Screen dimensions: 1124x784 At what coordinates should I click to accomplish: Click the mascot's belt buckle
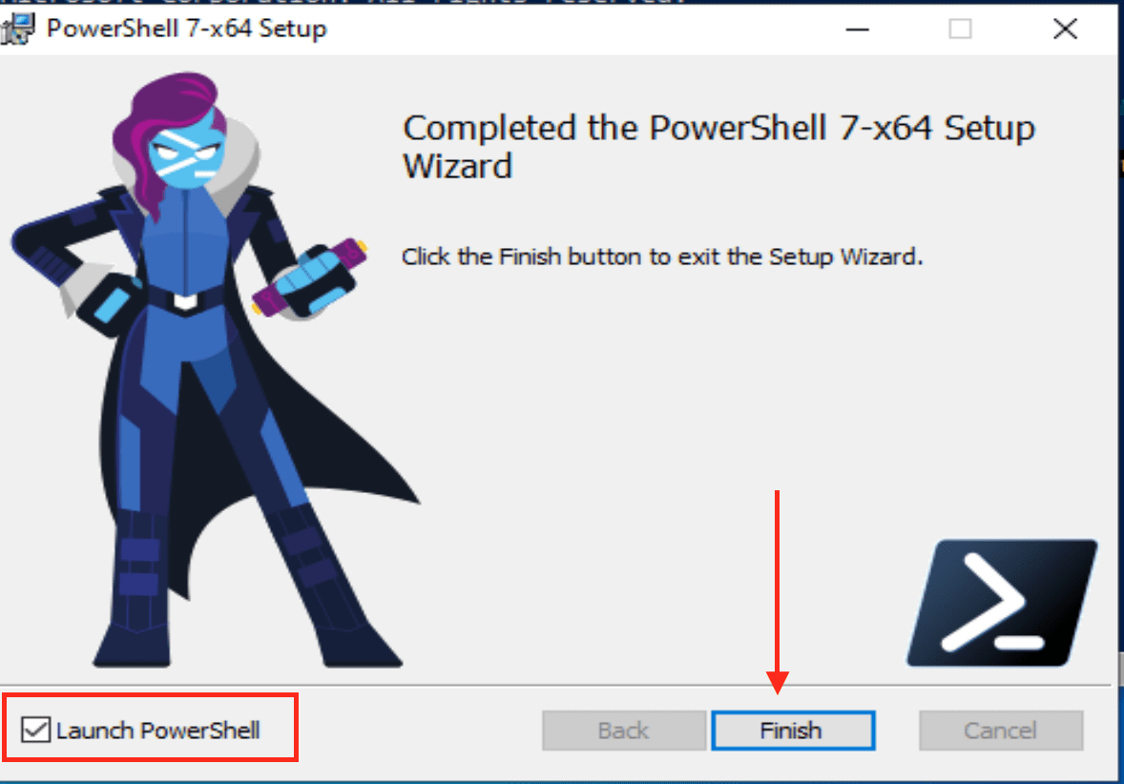coord(186,301)
